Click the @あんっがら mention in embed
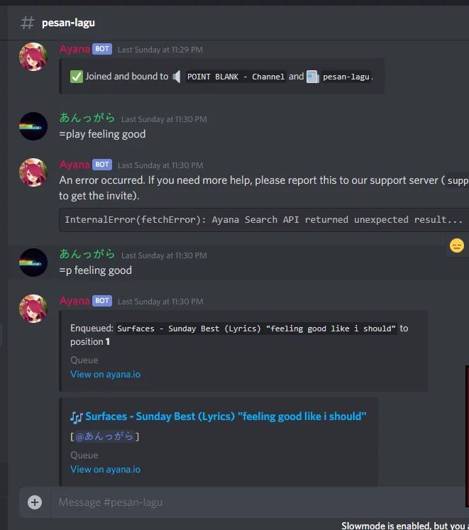 (104, 436)
